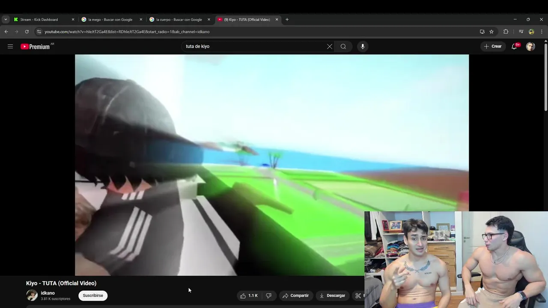Download the video with Descargar
This screenshot has height=308, width=548.
[x=332, y=296]
